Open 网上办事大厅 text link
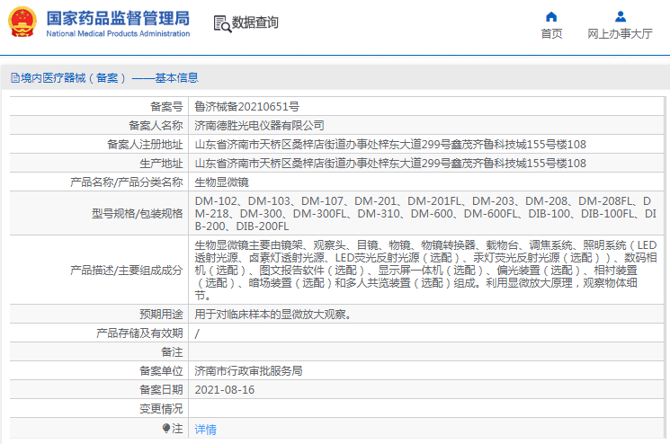Image resolution: width=670 pixels, height=444 pixels. tap(620, 34)
